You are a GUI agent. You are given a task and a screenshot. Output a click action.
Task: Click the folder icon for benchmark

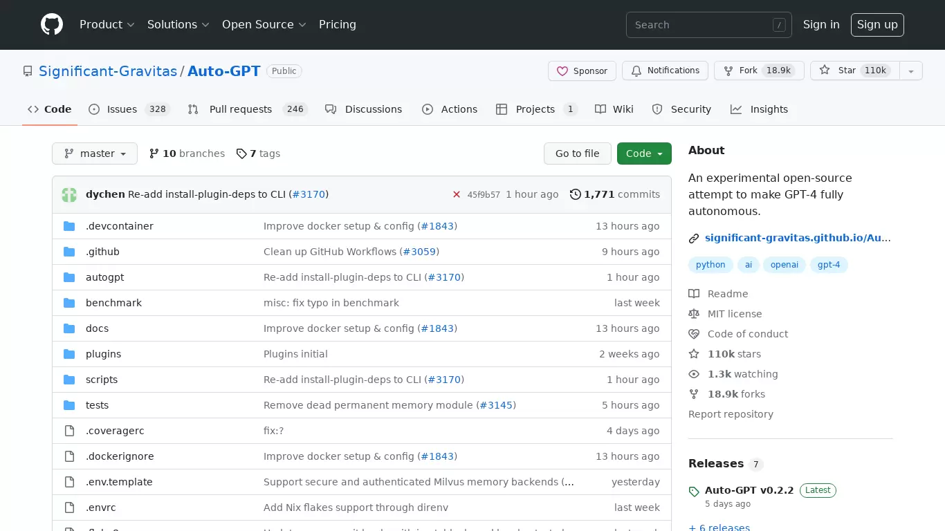[69, 303]
